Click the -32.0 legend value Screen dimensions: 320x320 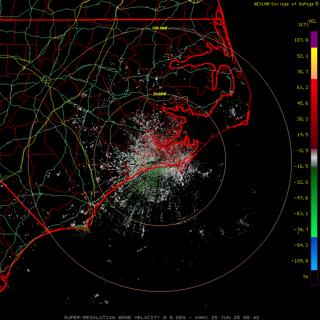pyautogui.click(x=301, y=182)
